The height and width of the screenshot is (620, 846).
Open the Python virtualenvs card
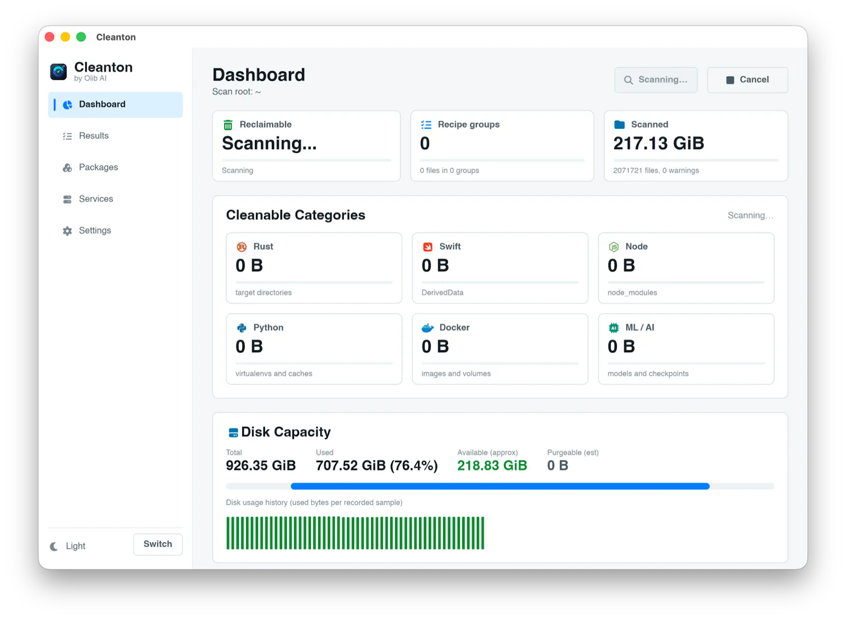(314, 349)
